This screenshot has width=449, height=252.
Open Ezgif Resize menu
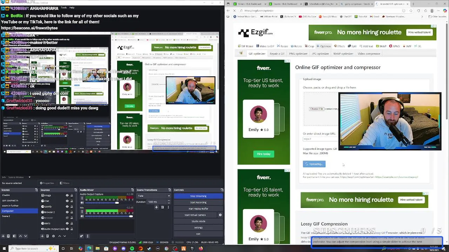click(282, 46)
